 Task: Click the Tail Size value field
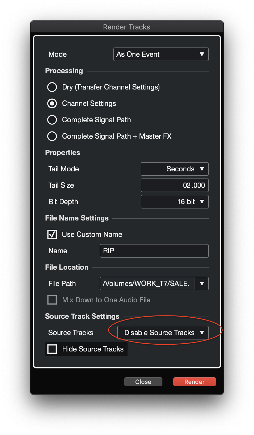tap(174, 185)
